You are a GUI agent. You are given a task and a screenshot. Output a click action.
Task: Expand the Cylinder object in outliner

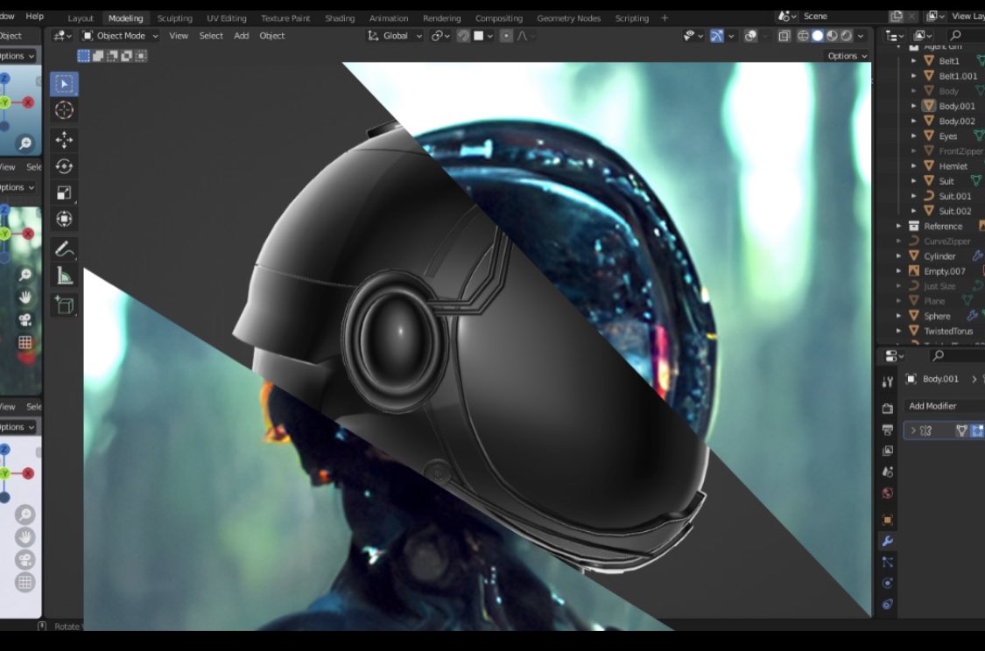pos(899,256)
